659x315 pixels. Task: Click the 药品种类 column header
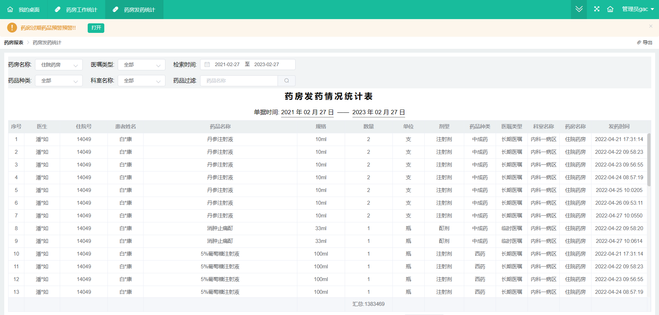point(480,127)
